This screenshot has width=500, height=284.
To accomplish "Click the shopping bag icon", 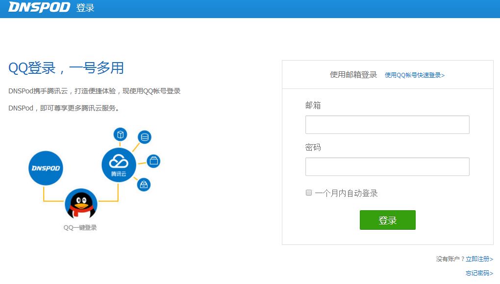I will [153, 161].
